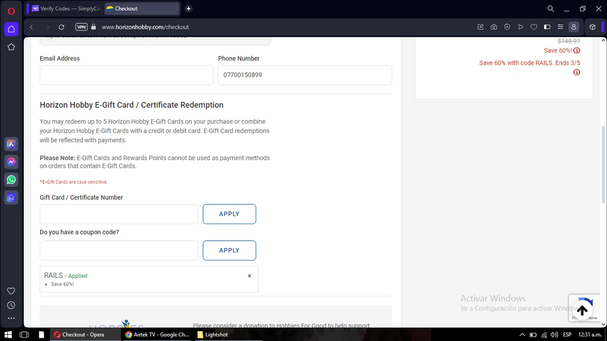Add page to bookmarks with toolbar heart
This screenshot has height=341, width=607.
pyautogui.click(x=534, y=27)
